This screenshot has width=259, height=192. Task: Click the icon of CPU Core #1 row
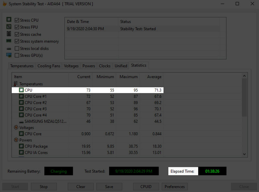(21, 96)
